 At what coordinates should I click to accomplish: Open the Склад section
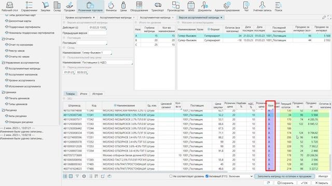(57, 7)
